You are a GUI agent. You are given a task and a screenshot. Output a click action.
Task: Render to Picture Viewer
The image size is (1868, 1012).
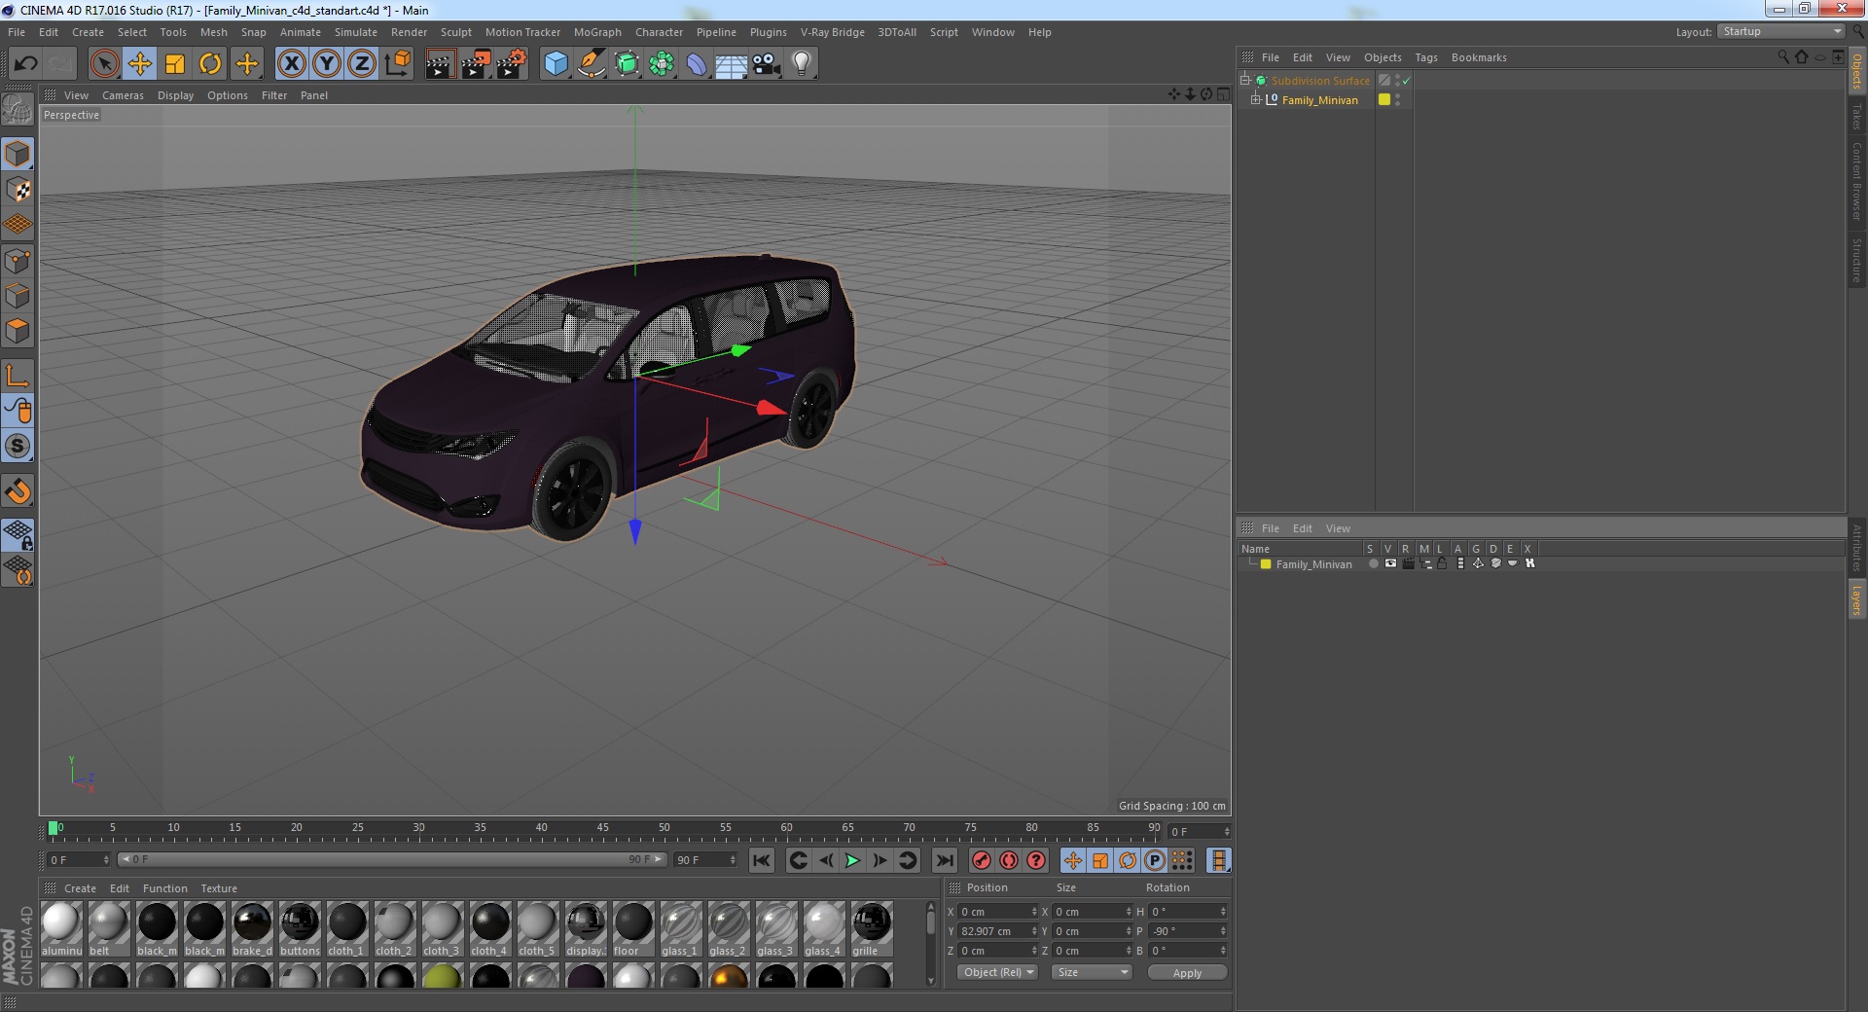(476, 64)
